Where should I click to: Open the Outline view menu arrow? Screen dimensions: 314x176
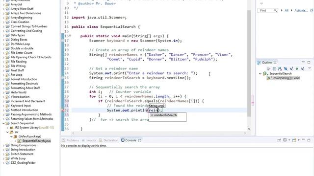310,68
